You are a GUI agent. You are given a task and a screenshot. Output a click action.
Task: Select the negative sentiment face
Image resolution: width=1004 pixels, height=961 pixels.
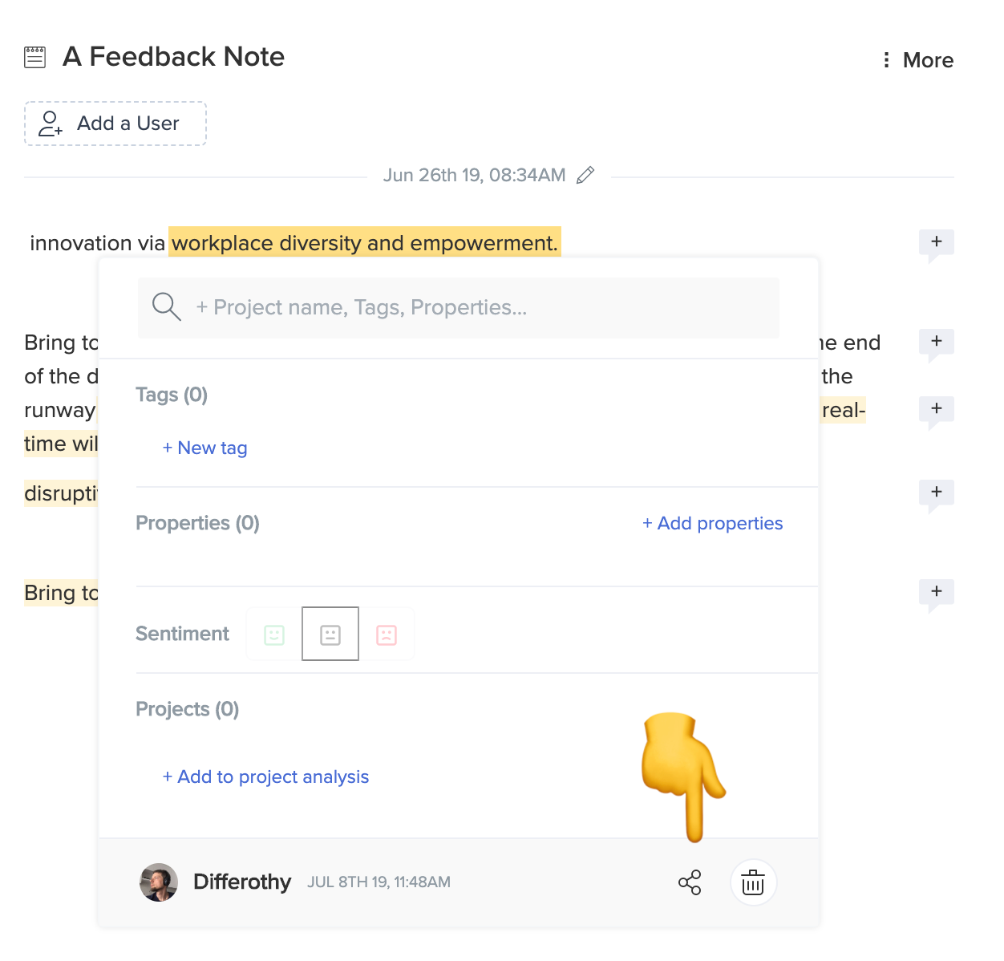pyautogui.click(x=387, y=634)
